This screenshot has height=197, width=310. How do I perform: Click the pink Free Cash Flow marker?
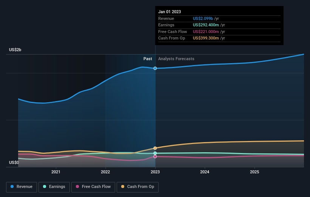click(x=155, y=156)
